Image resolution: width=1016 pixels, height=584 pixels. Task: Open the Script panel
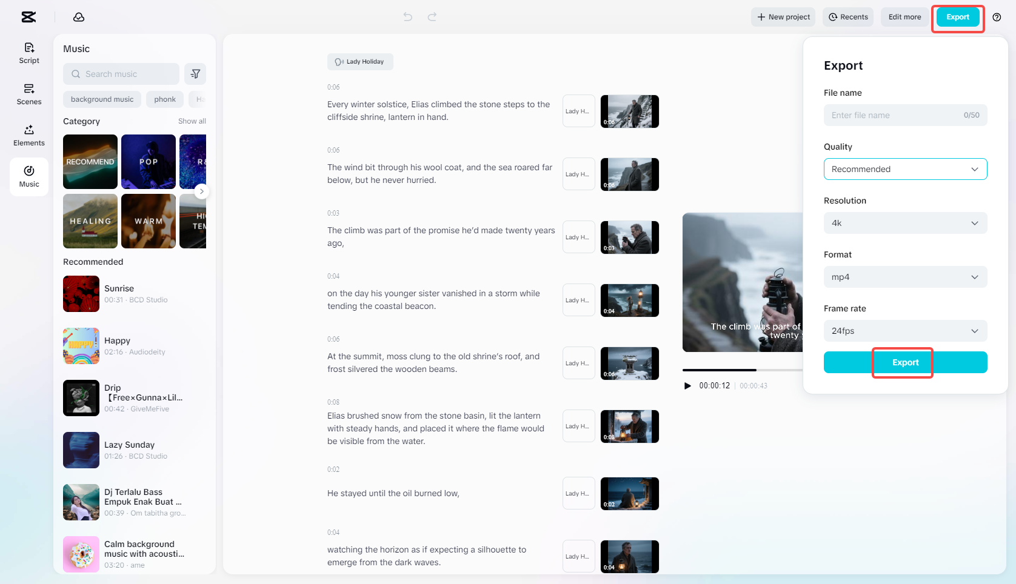click(x=28, y=52)
